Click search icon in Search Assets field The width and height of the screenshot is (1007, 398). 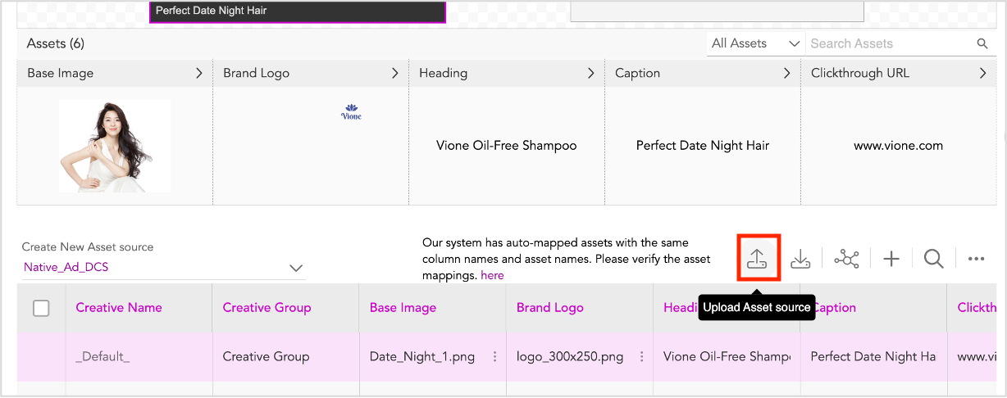click(982, 44)
